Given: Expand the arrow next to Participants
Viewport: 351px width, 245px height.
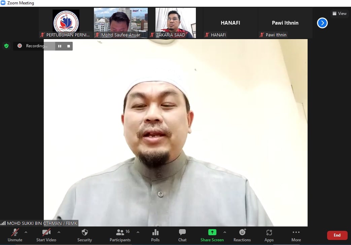Looking at the screenshot, I should coord(138,232).
